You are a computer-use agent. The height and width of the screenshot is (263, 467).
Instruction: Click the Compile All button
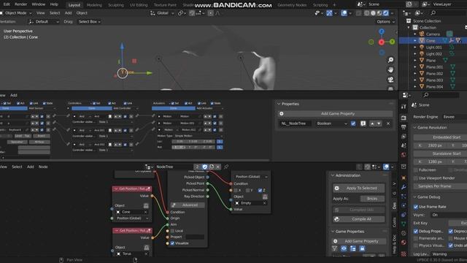[358, 219]
